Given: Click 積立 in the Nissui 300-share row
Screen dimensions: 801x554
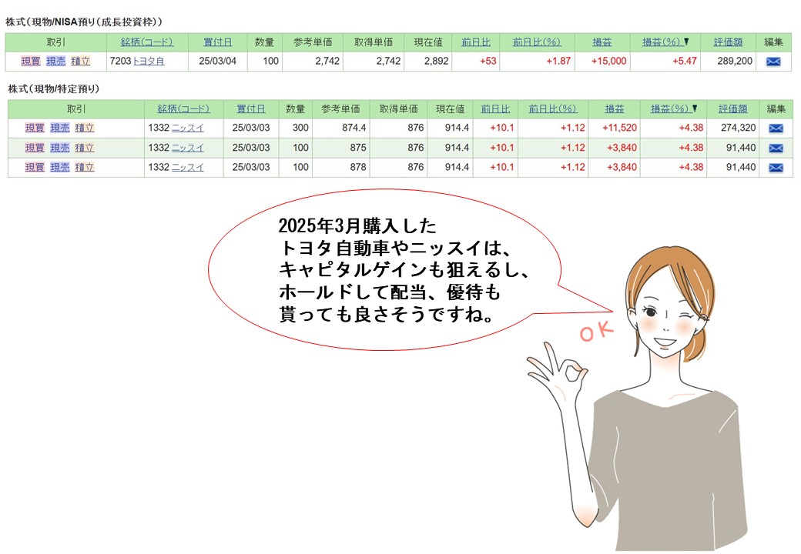Looking at the screenshot, I should point(85,128).
